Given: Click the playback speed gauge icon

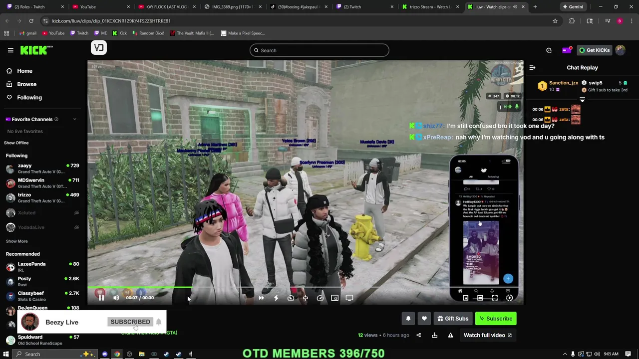Looking at the screenshot, I should click(320, 298).
